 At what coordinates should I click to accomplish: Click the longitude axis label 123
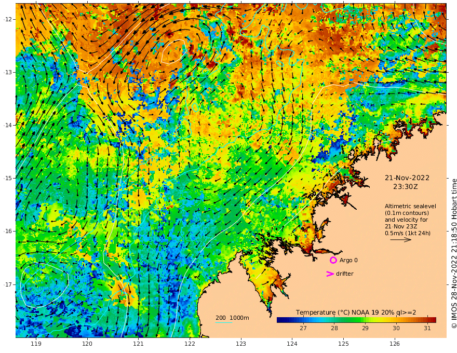coord(241,344)
